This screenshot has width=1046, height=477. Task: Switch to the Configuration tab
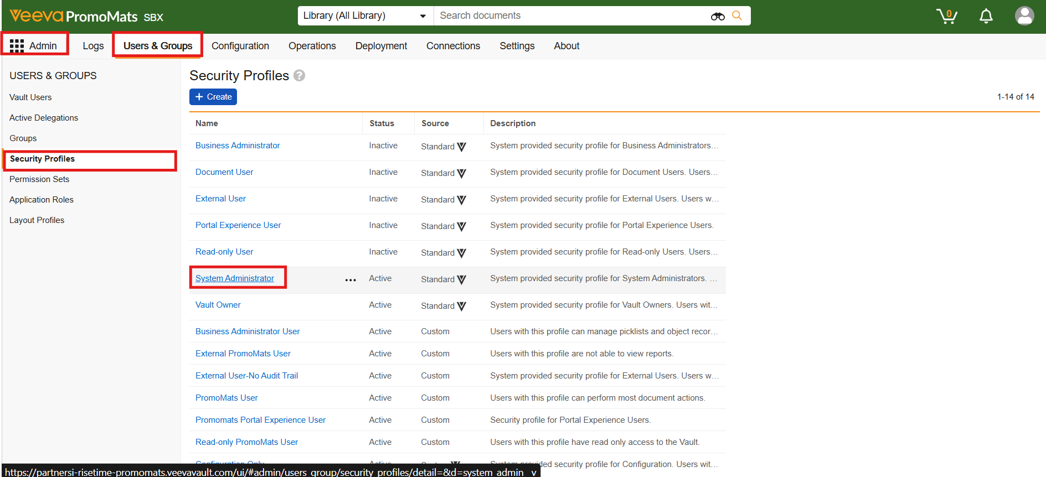(x=240, y=46)
